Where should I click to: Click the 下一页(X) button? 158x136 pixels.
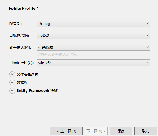[x=96, y=131]
